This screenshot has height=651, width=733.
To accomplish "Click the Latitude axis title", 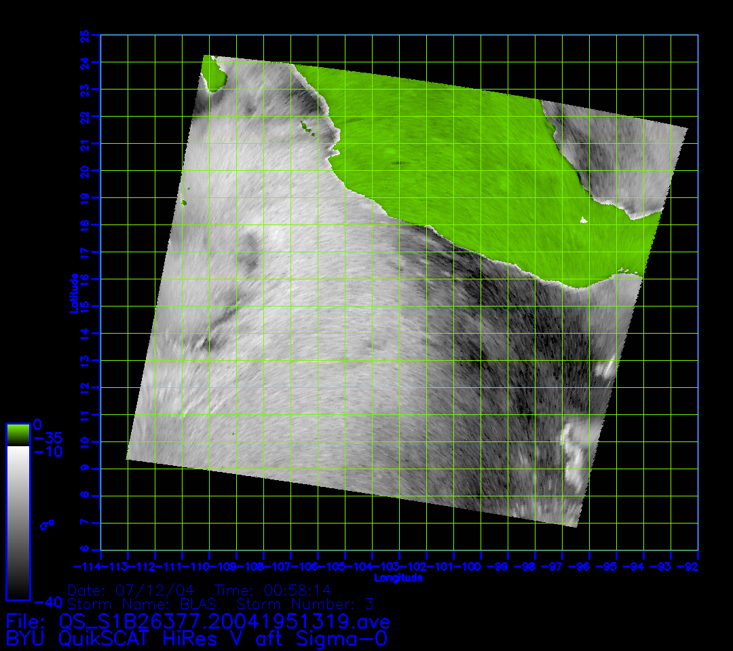I will pyautogui.click(x=73, y=293).
